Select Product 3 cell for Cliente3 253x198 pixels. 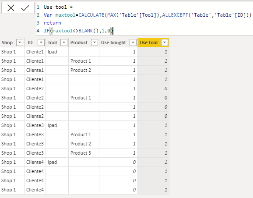[x=84, y=153]
